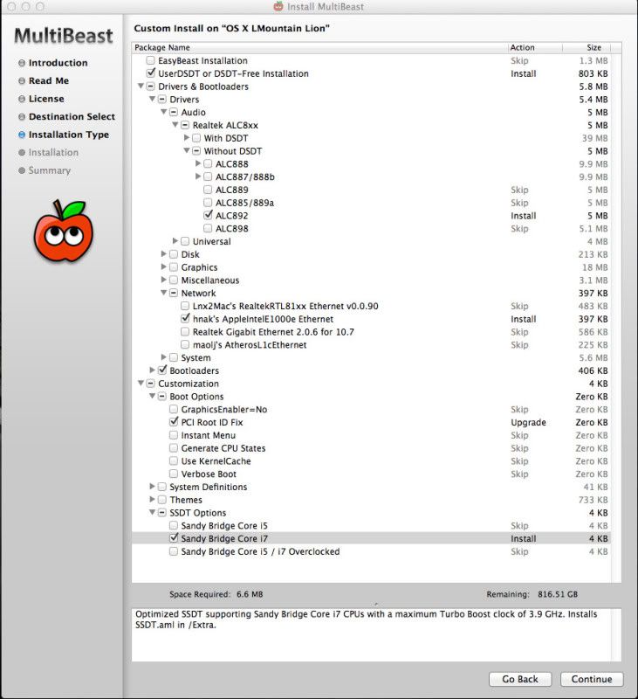The width and height of the screenshot is (638, 699).
Task: Expand the Themes node
Action: (152, 499)
